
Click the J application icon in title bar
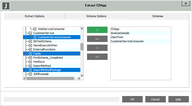6,6
